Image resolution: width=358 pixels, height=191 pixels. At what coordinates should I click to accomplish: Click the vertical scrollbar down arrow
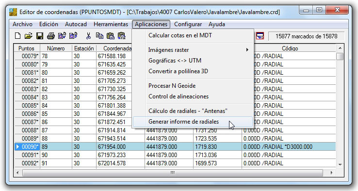(x=340, y=164)
